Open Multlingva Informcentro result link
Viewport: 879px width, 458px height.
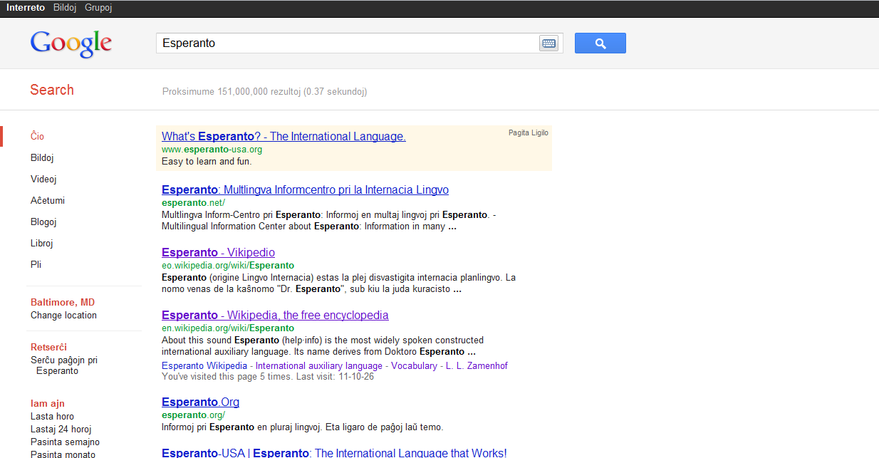tap(305, 189)
